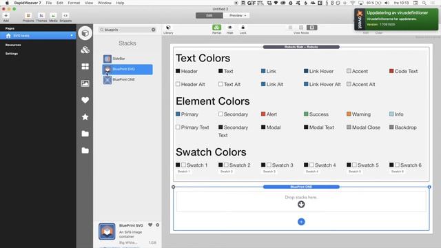
Task: Click the BluePrint SVG thumbnail at bottom
Action: point(107,231)
